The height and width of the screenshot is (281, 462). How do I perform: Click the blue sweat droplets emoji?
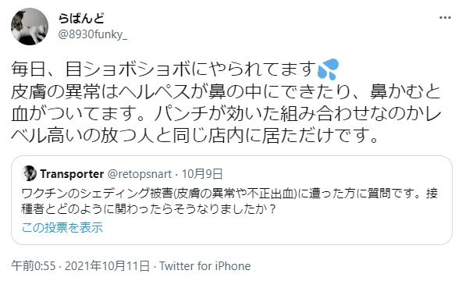329,69
